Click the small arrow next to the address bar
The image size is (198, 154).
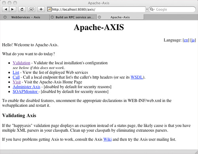147,9
